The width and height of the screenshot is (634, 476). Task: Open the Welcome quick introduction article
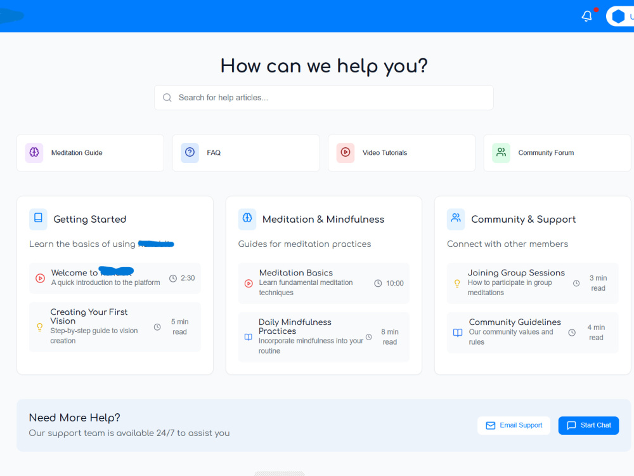coord(115,278)
